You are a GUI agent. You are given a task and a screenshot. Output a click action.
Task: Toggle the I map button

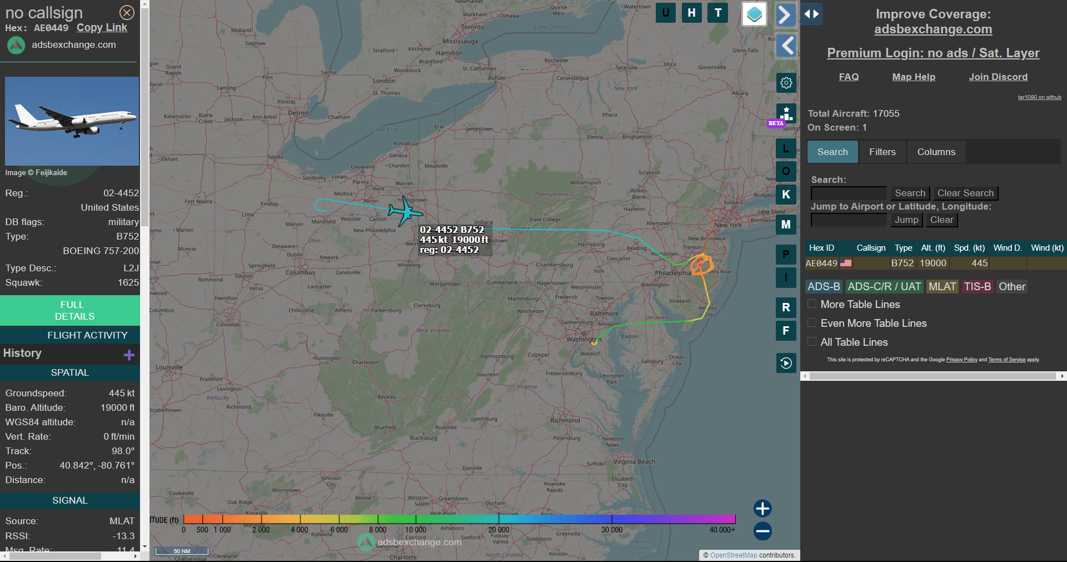pos(786,277)
